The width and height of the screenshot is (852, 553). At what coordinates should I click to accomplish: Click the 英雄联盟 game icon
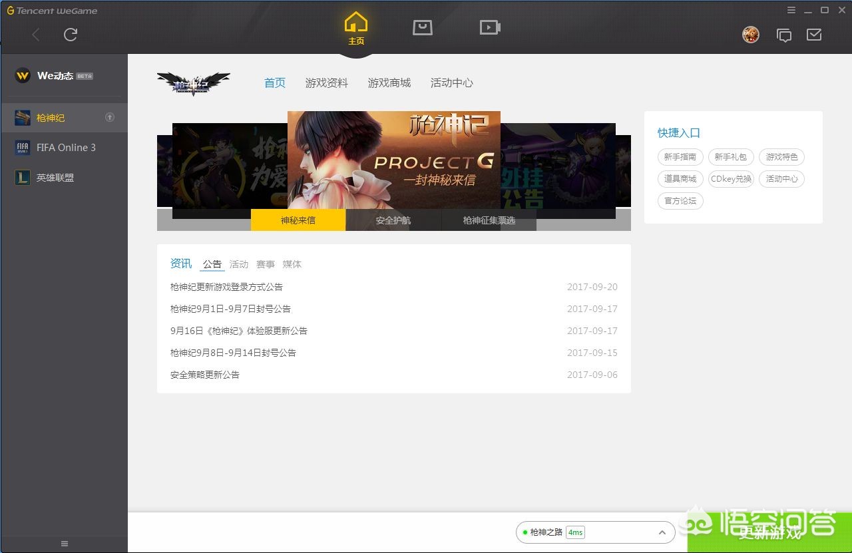23,178
